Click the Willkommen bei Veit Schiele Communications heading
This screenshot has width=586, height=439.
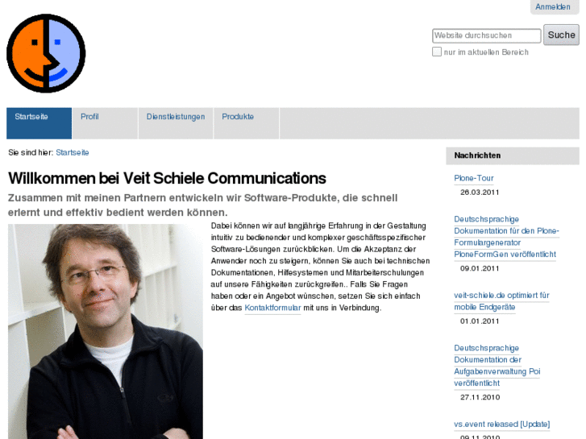tap(167, 178)
